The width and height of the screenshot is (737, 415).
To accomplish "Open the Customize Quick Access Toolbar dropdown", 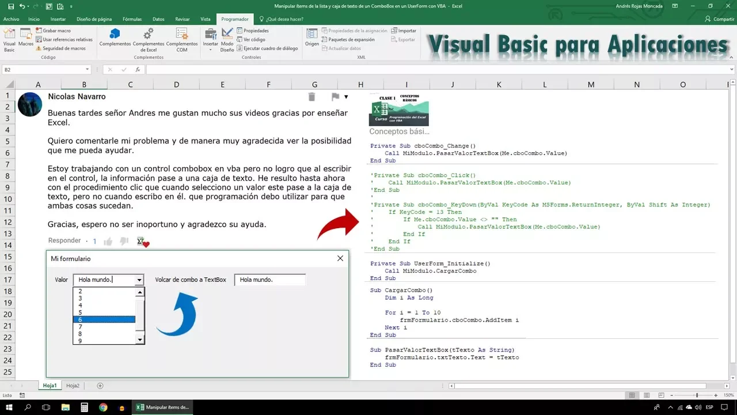I will 70,6.
